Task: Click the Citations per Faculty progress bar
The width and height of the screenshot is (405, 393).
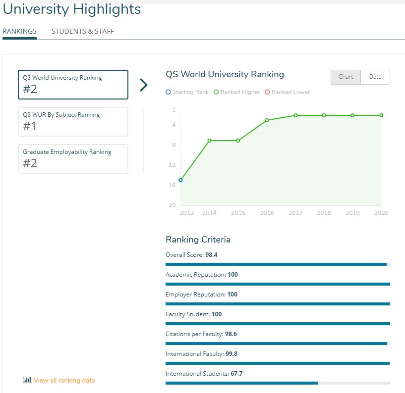Action: tap(278, 344)
